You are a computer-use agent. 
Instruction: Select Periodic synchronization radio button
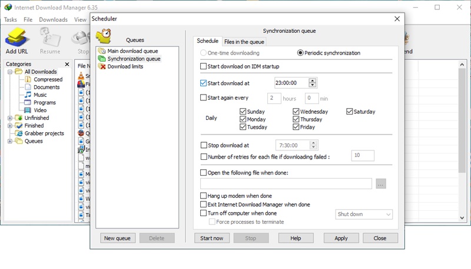point(300,53)
